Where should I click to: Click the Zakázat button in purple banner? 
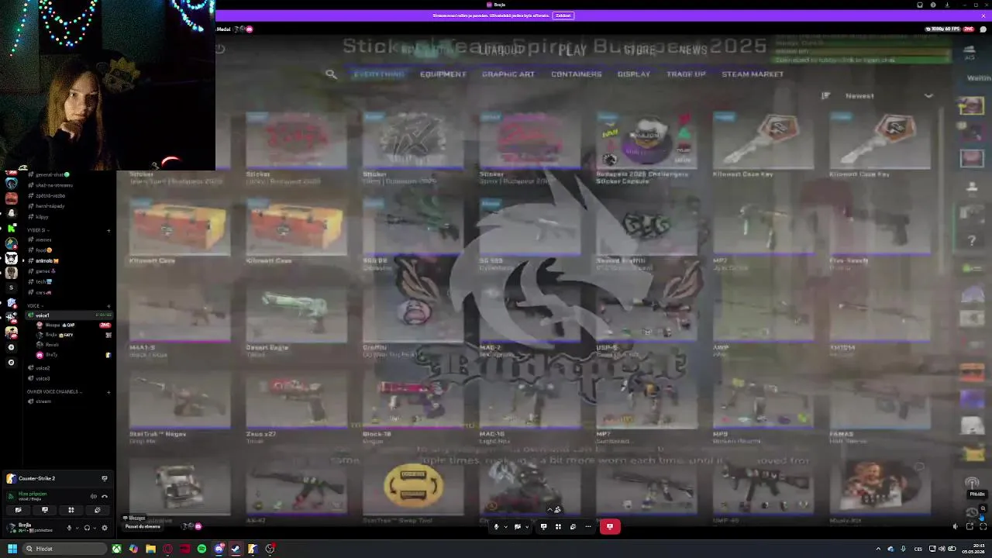pyautogui.click(x=563, y=15)
